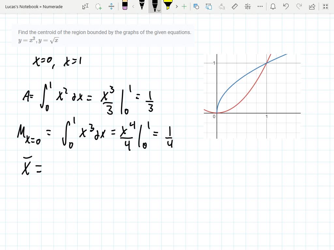Toggle the Text selection tool
The image size is (334, 250).
(85, 7)
